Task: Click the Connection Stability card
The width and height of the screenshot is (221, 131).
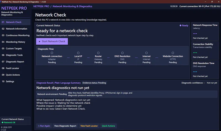Action: click(x=205, y=51)
